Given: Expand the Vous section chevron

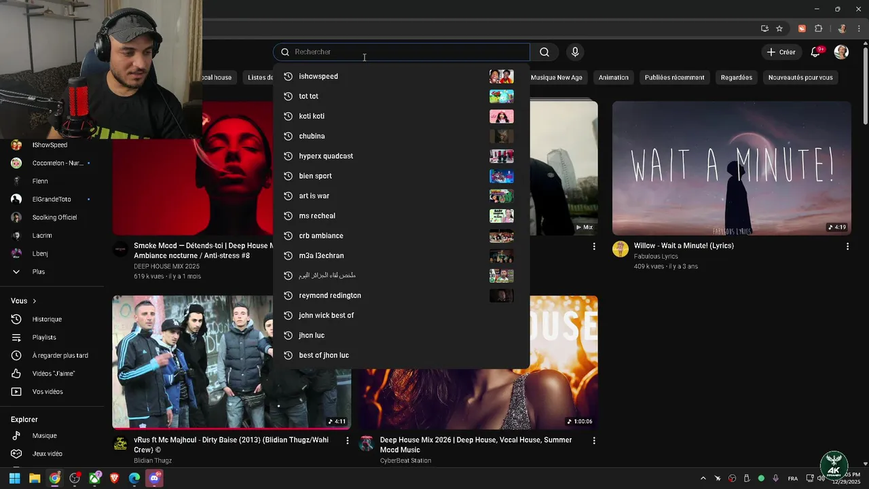Looking at the screenshot, I should [x=34, y=301].
